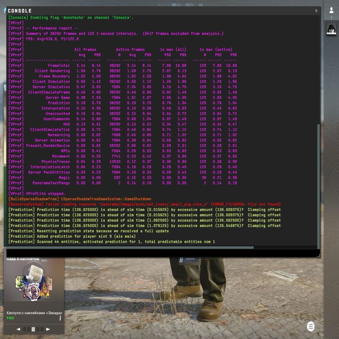Click the 'Active frames' column header
The width and height of the screenshot is (339, 339).
coord(130,49)
